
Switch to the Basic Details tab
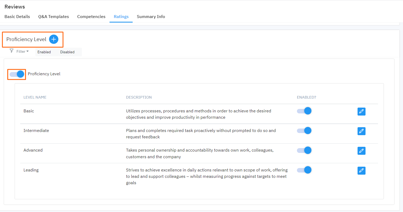click(17, 17)
